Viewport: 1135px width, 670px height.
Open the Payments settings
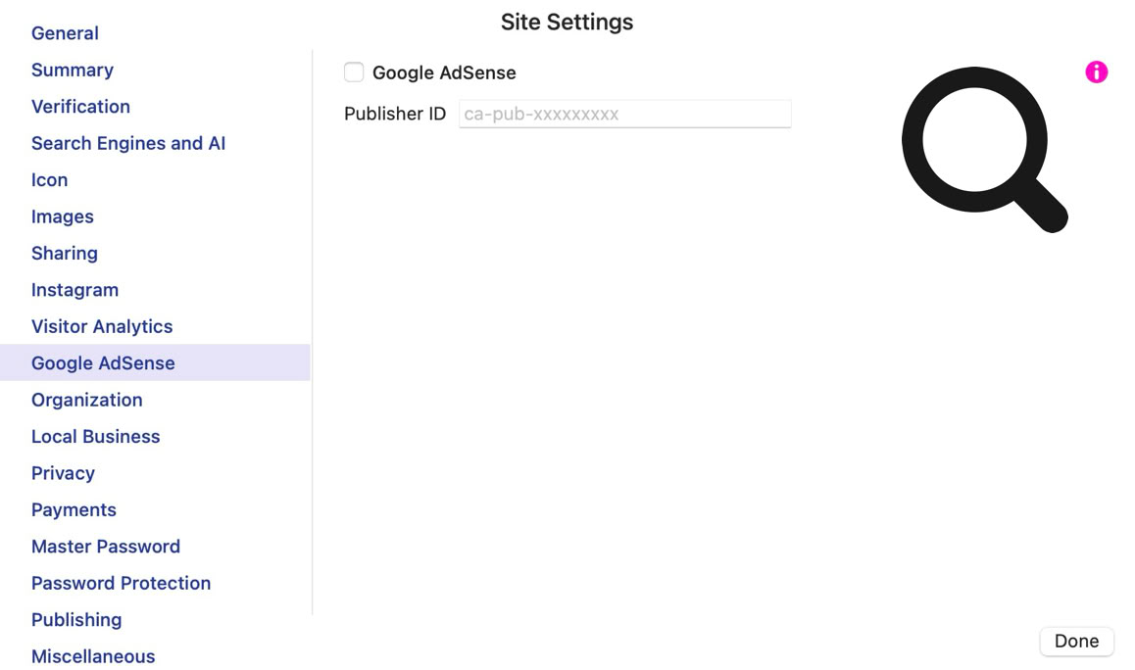pos(74,509)
